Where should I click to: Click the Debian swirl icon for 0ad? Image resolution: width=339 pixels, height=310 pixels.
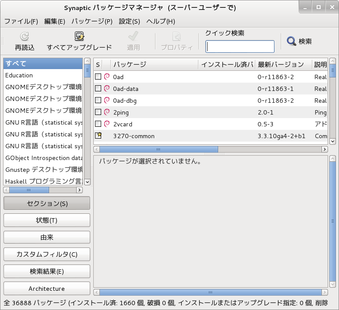(x=107, y=77)
